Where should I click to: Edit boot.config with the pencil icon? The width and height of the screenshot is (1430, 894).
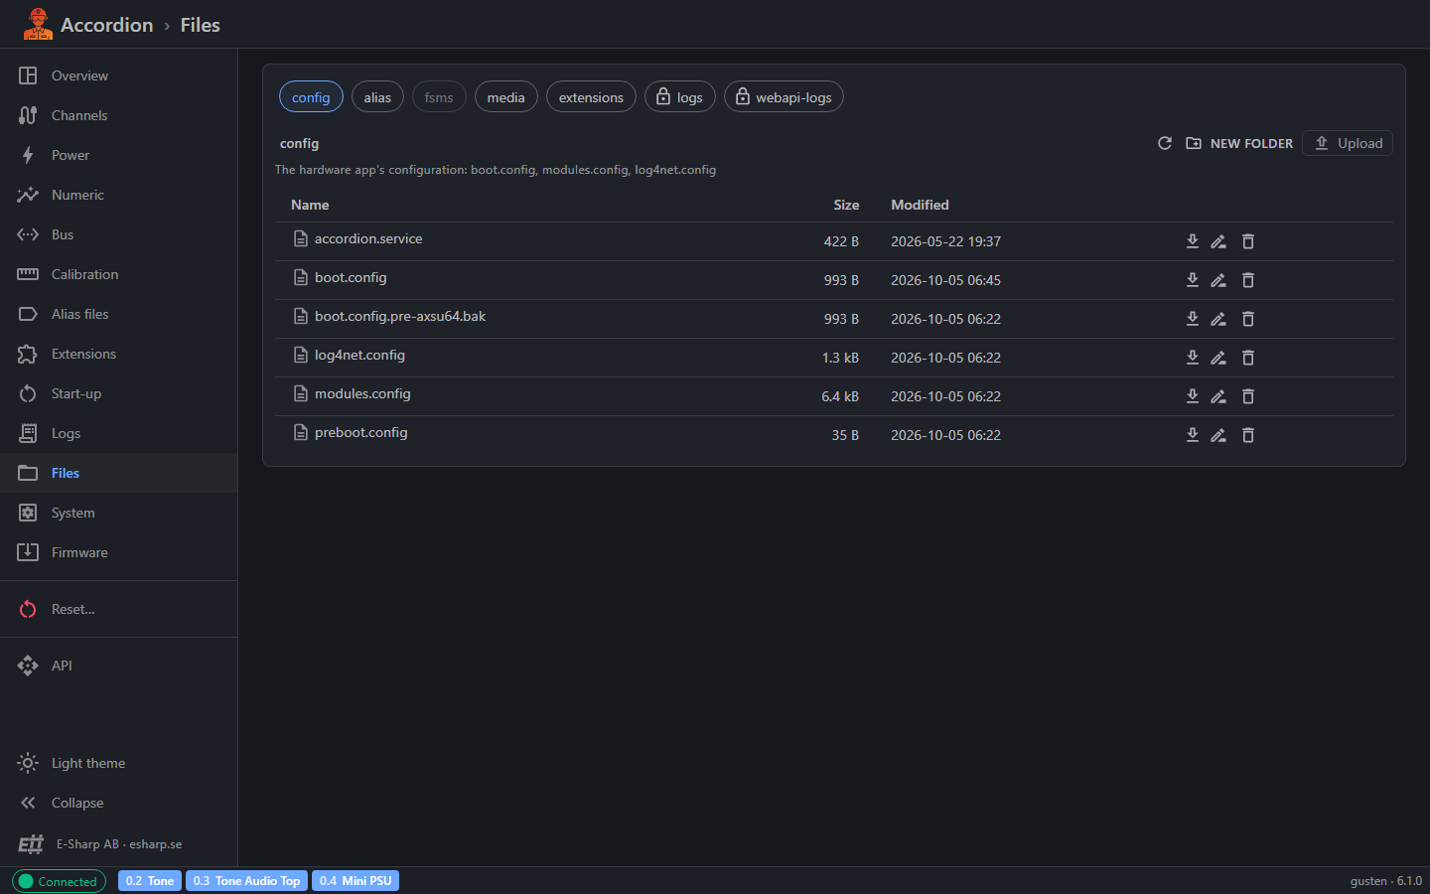[1218, 280]
